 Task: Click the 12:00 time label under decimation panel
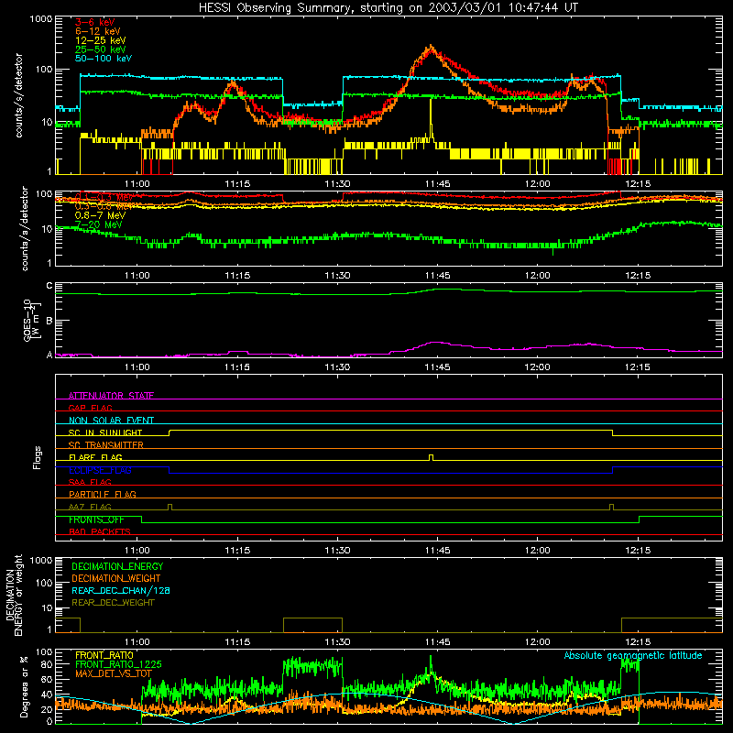[538, 642]
